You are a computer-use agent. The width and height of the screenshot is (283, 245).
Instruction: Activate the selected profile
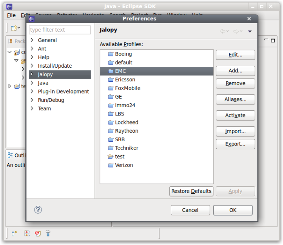[235, 115]
